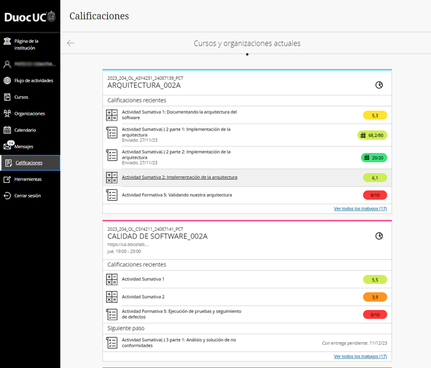The height and width of the screenshot is (368, 431).
Task: Open Actividad Sumativa 2 in CALIDAD DE SOFTWARE
Action: click(143, 297)
